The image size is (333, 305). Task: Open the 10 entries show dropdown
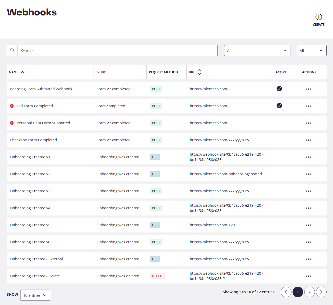[x=35, y=295]
